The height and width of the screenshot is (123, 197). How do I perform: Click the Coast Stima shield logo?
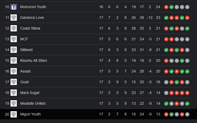click(14, 29)
